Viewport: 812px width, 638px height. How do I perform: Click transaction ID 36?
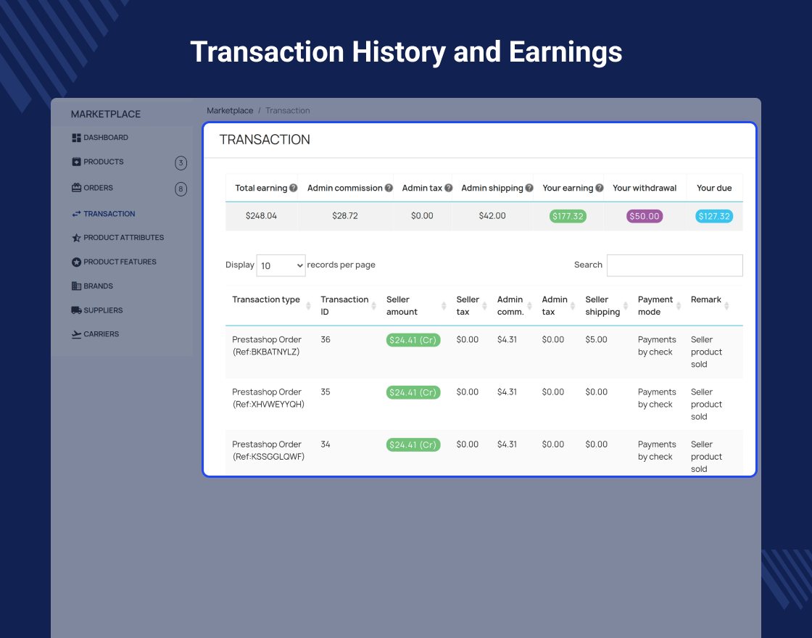pyautogui.click(x=326, y=340)
